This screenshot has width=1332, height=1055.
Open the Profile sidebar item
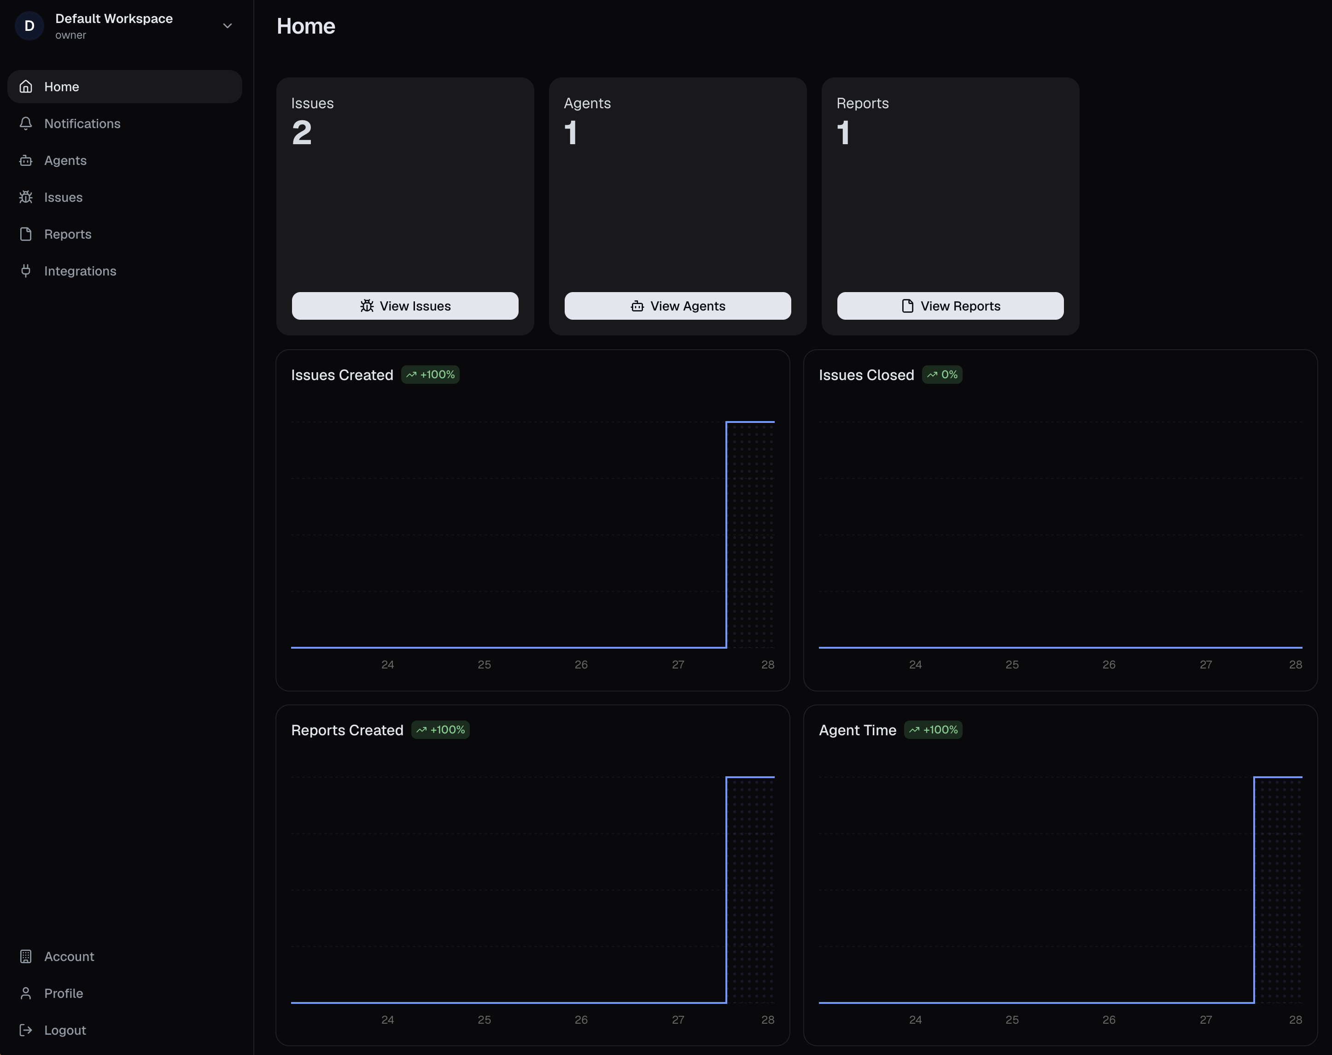pos(124,993)
